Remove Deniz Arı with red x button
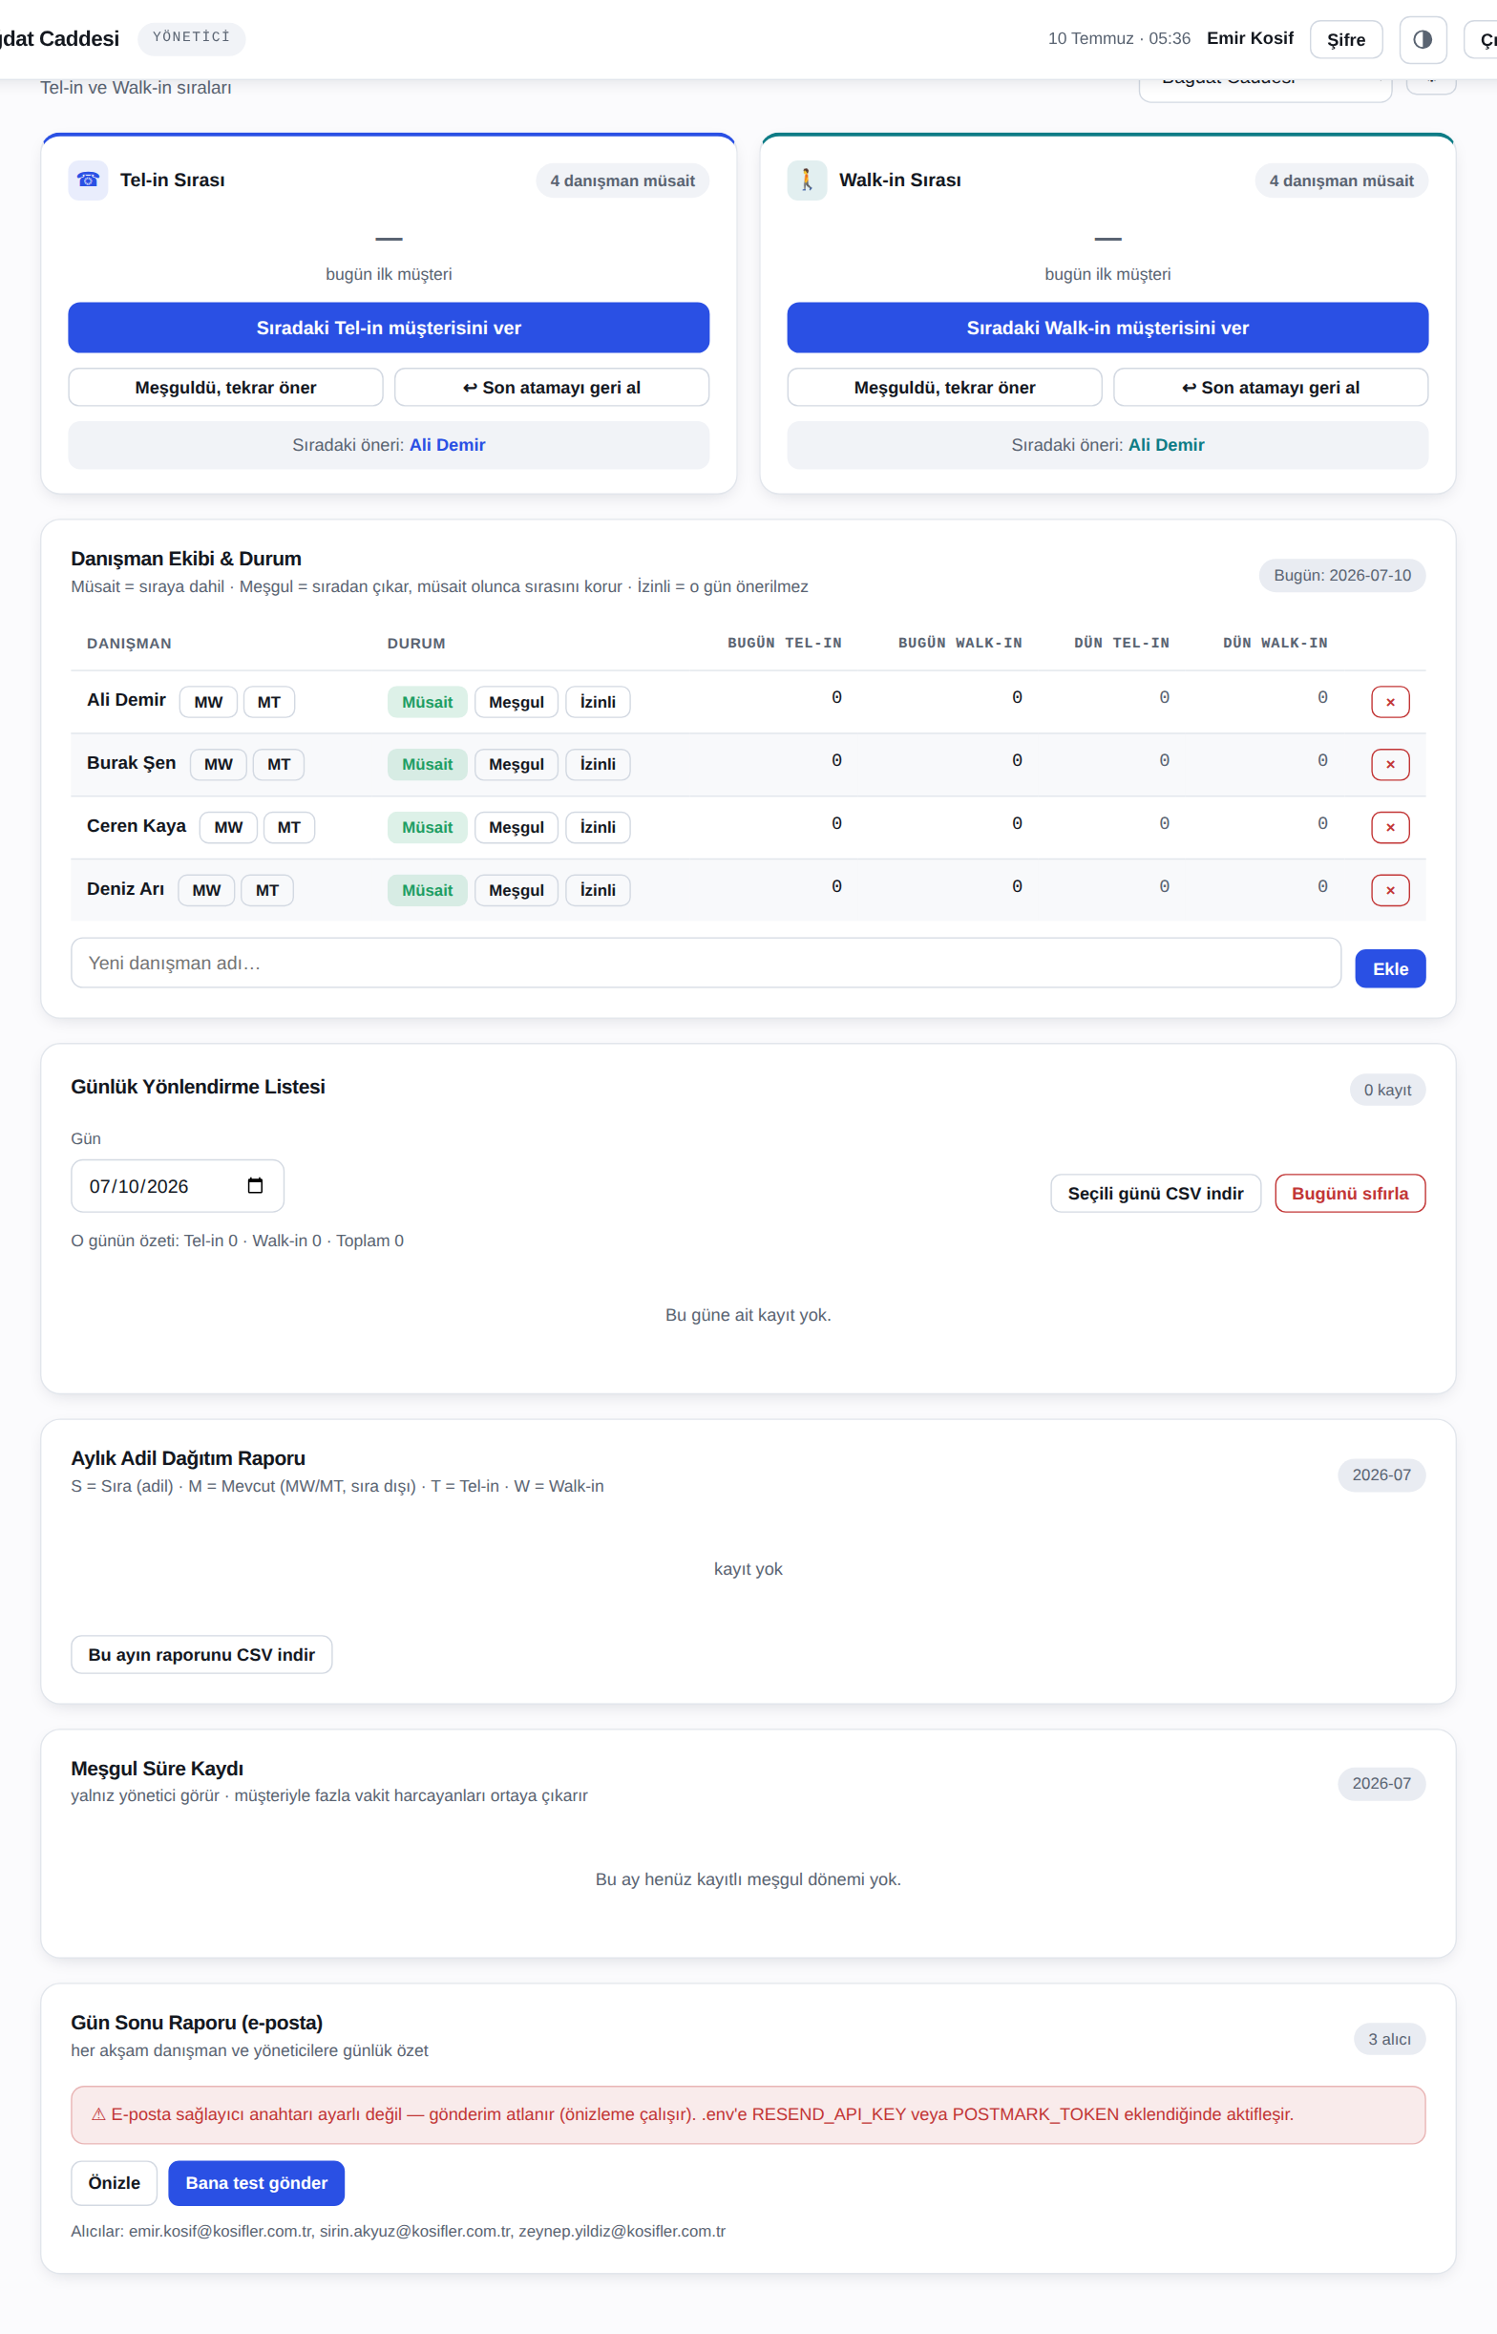Viewport: 1497px width, 2334px height. coord(1389,890)
